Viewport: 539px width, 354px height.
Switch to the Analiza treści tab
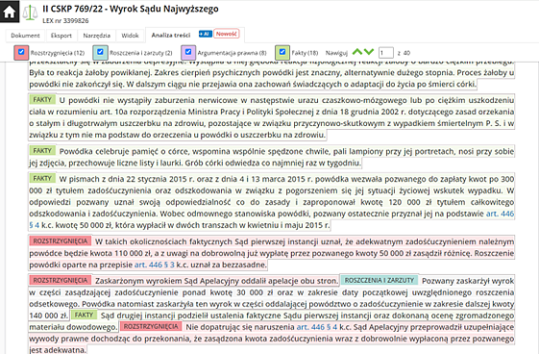(x=171, y=35)
